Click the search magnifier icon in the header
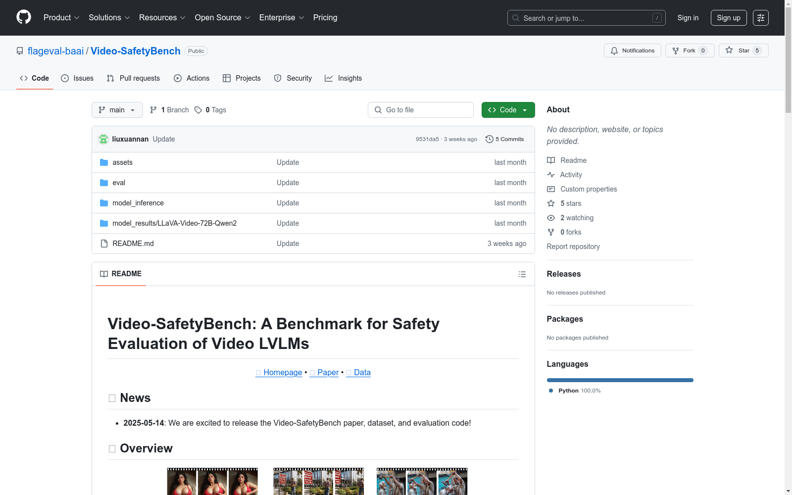 tap(516, 18)
